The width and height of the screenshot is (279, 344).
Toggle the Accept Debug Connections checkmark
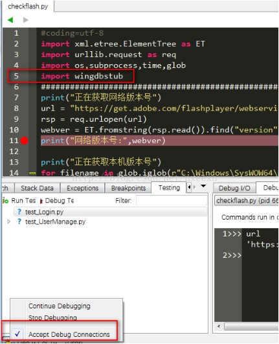17,334
